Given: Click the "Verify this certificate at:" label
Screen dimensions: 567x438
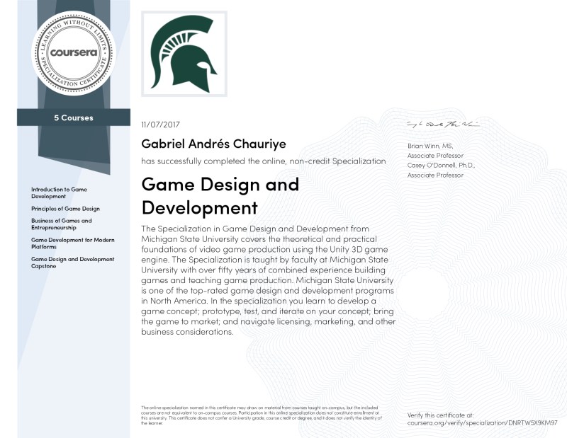Looking at the screenshot, I should tap(440, 414).
